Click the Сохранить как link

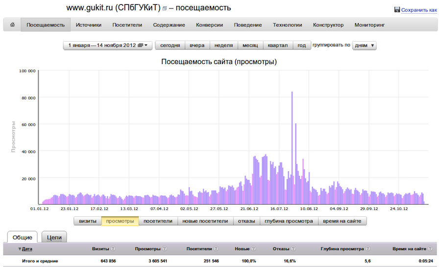click(418, 10)
